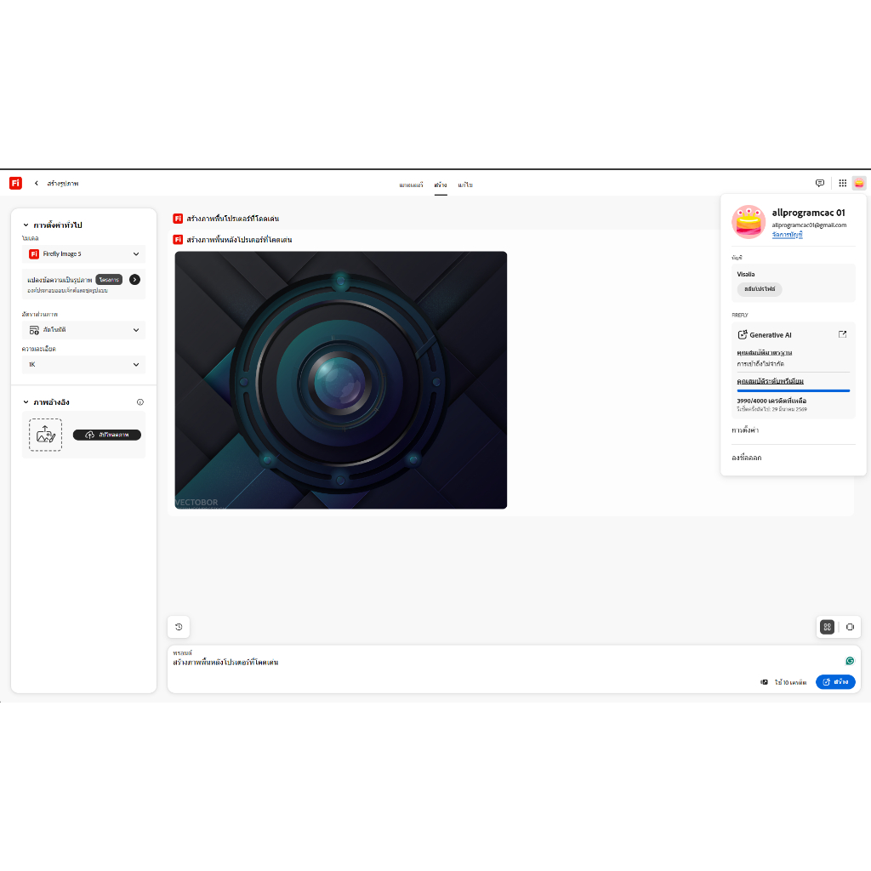This screenshot has width=871, height=871.
Task: Click the aspect ratio icon in the dropdown
Action: point(34,330)
